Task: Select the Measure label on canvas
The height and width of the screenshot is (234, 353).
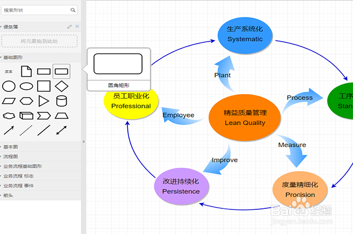Action: 292,145
